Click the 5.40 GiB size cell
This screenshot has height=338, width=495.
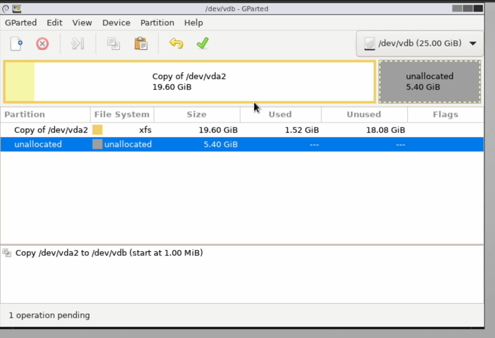pyautogui.click(x=221, y=144)
